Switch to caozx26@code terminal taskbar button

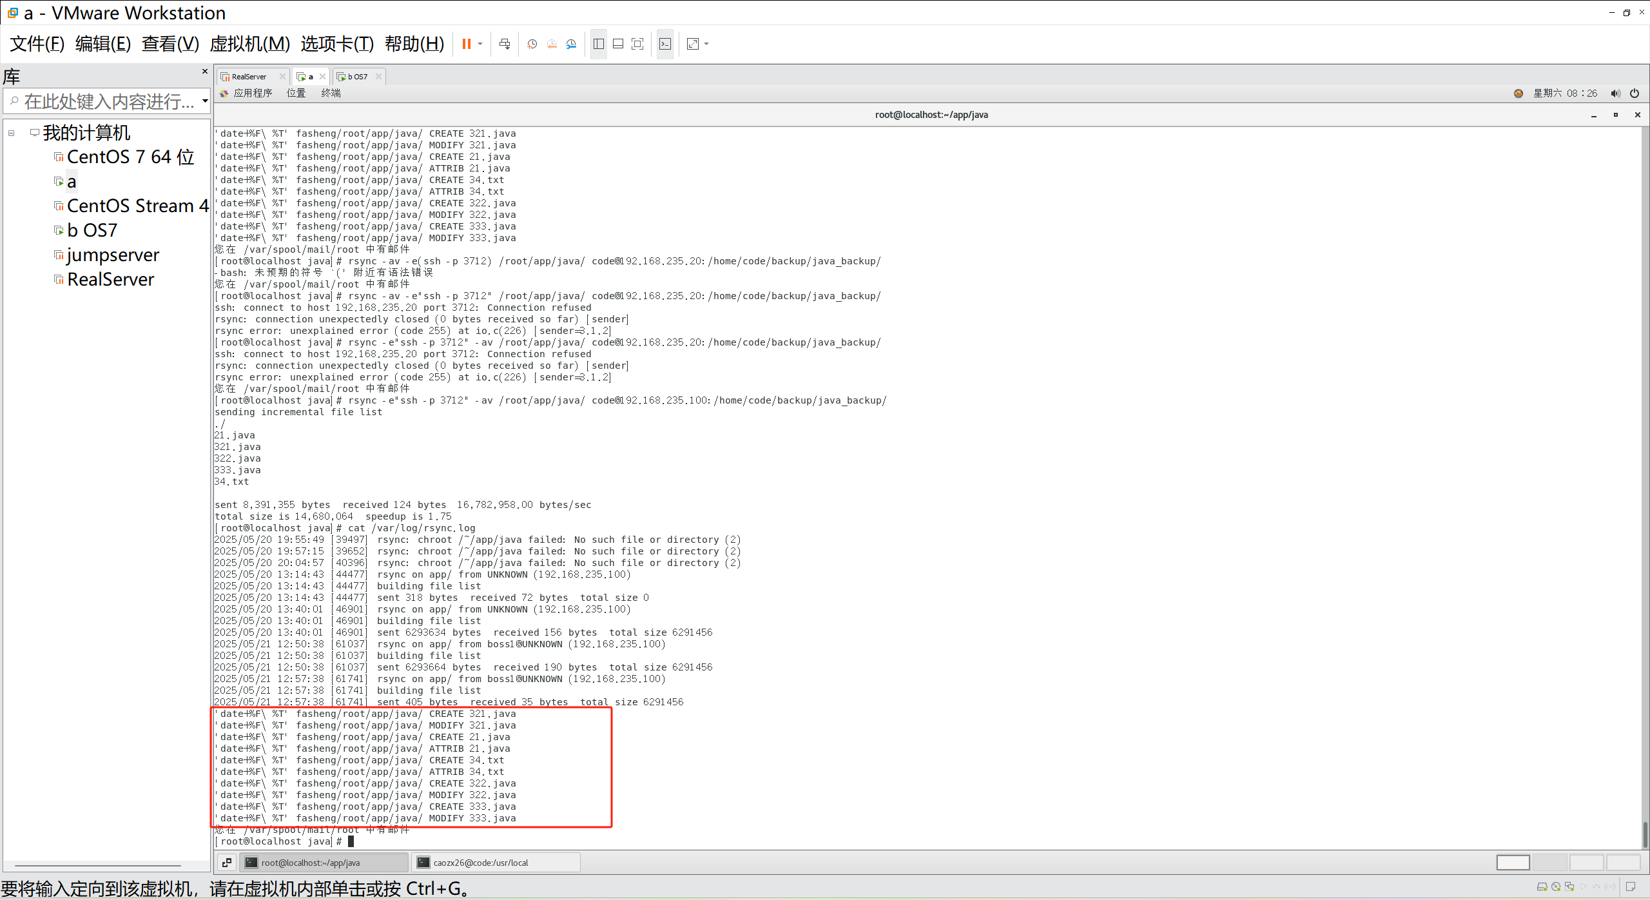click(495, 863)
